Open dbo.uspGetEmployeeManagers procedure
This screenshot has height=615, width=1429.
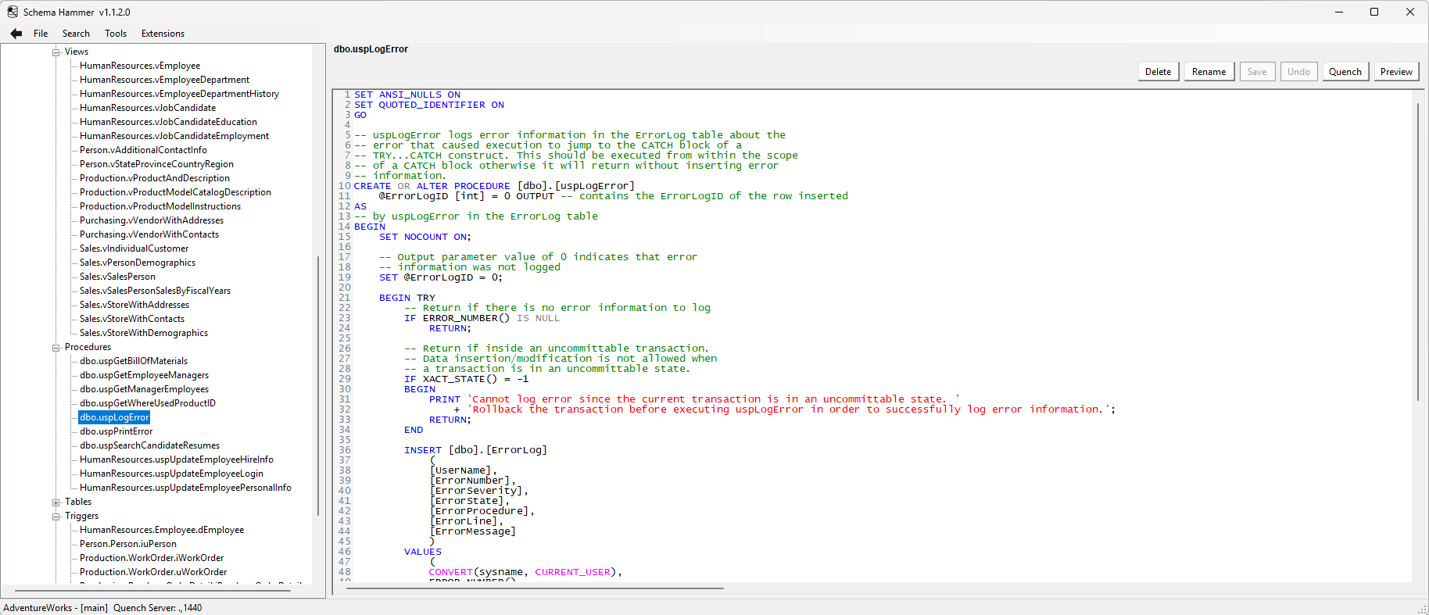(x=144, y=375)
